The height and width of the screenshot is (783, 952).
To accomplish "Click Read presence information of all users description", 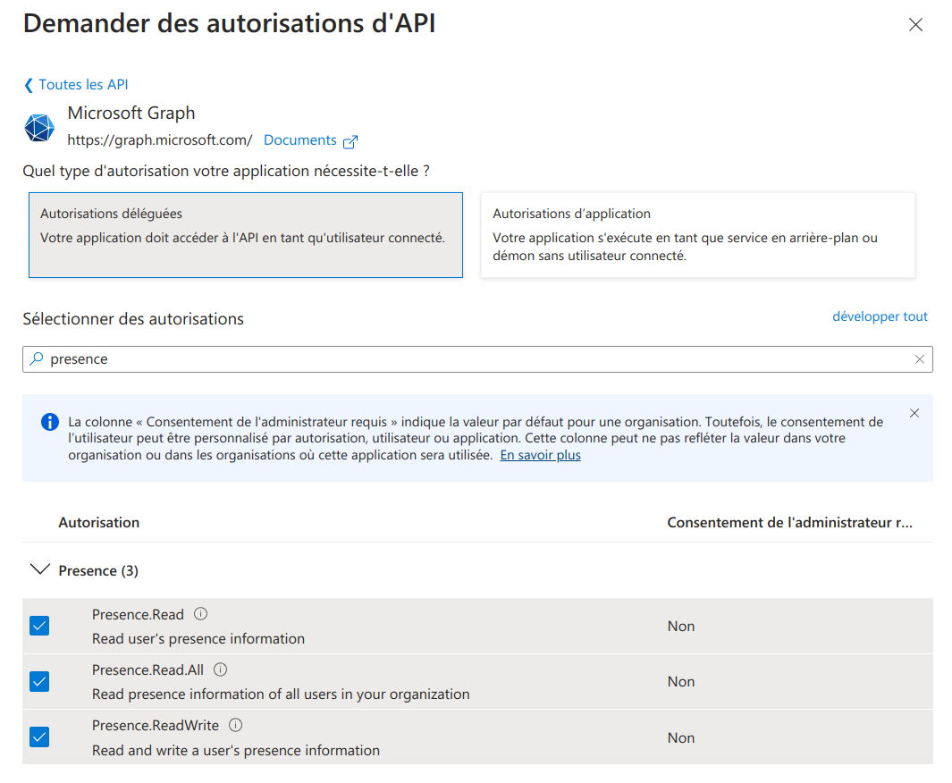I will [x=281, y=694].
